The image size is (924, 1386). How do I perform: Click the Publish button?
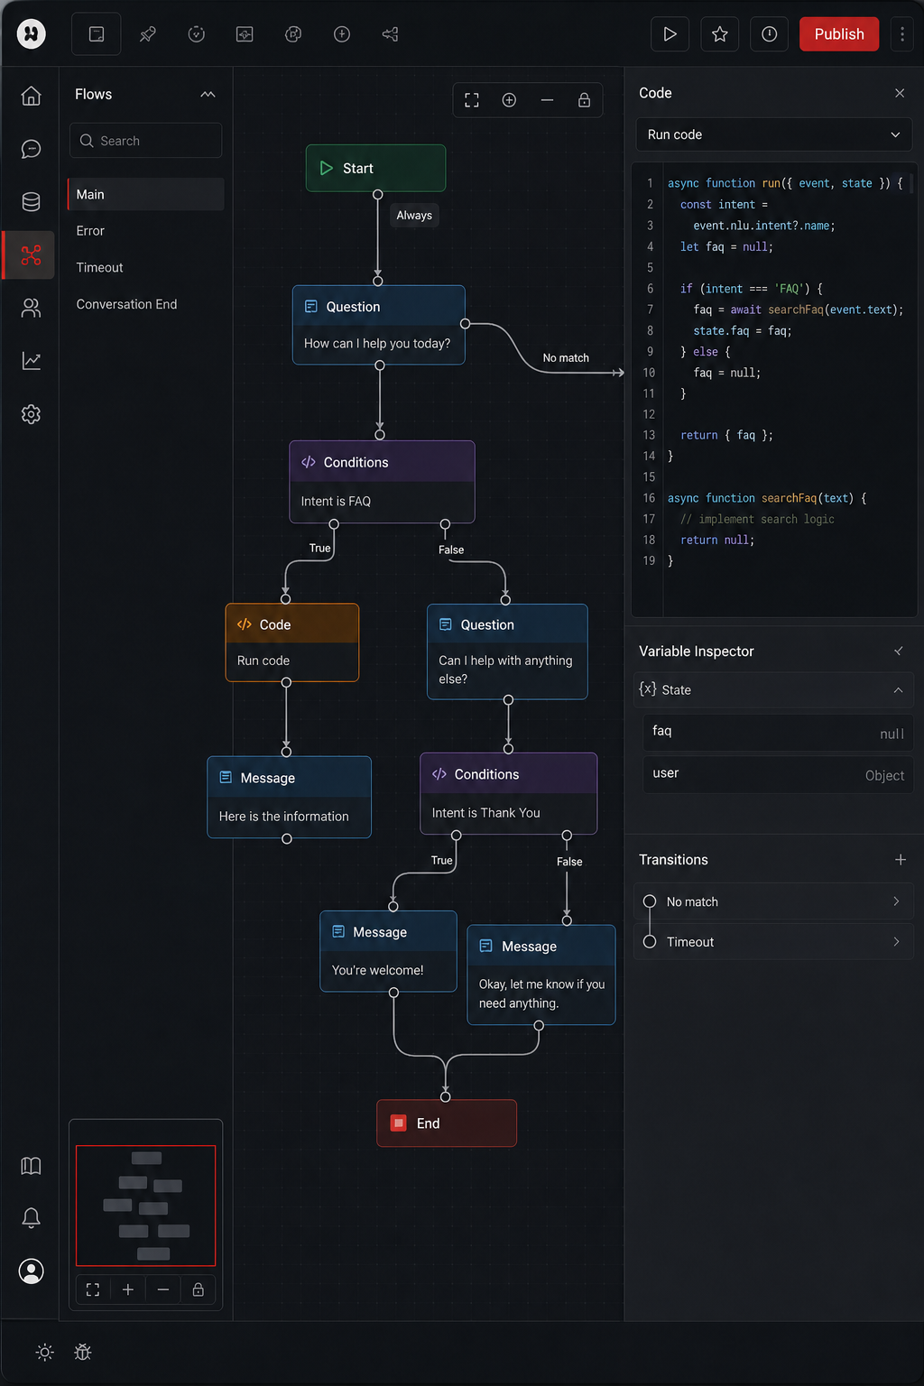click(839, 34)
